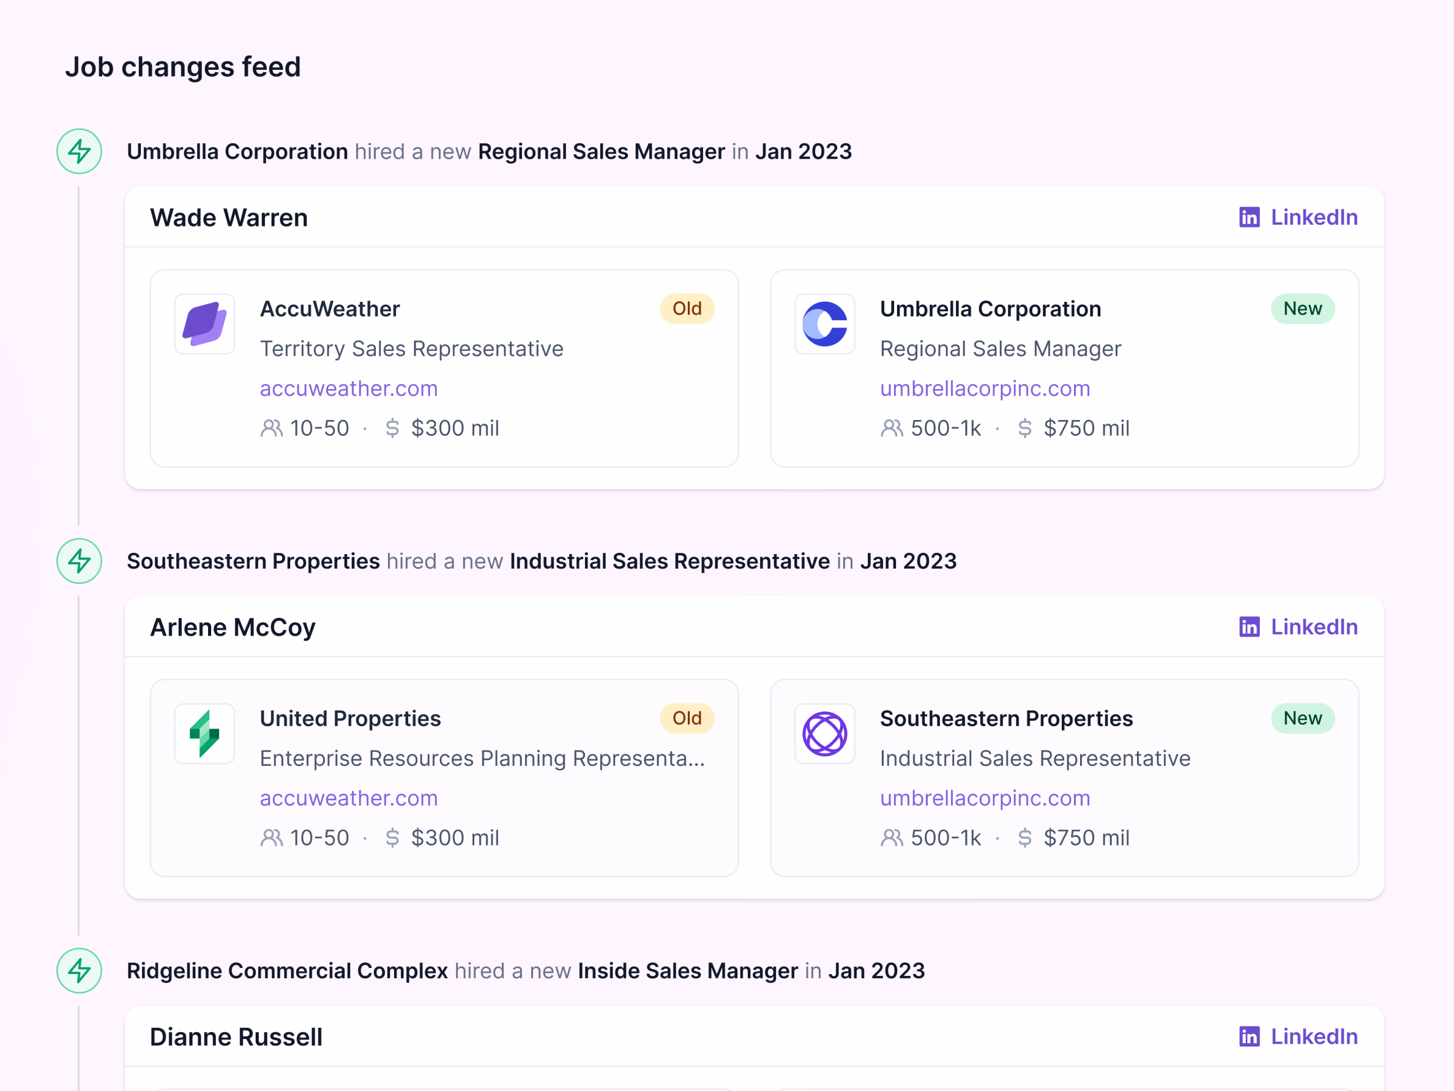Visit accuweather.com link under AccuWeather

[348, 389]
